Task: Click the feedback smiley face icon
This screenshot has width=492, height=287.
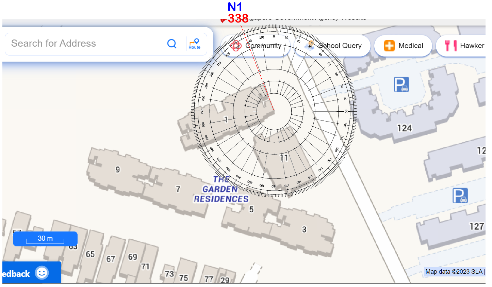Action: 42,273
